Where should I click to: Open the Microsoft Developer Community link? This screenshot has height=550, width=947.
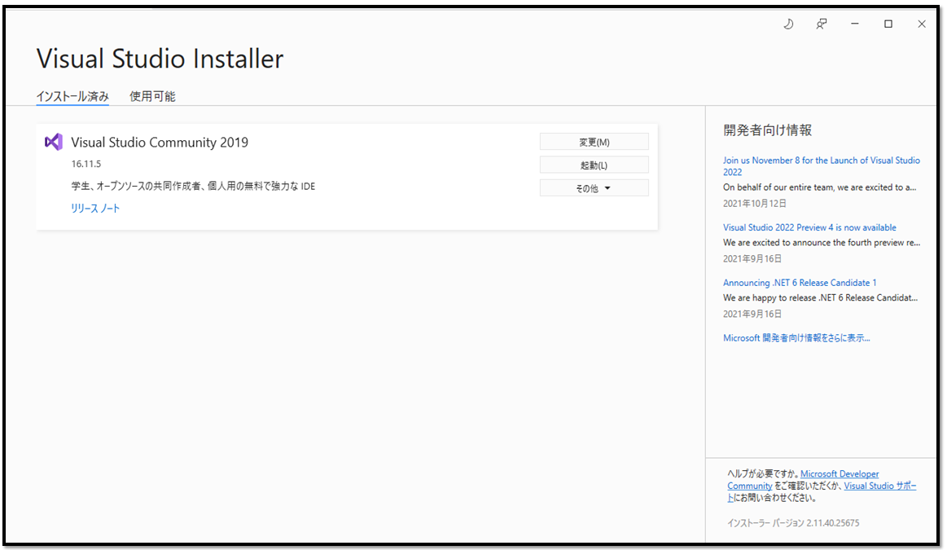point(803,480)
